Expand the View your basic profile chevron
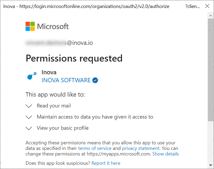 (x=29, y=128)
